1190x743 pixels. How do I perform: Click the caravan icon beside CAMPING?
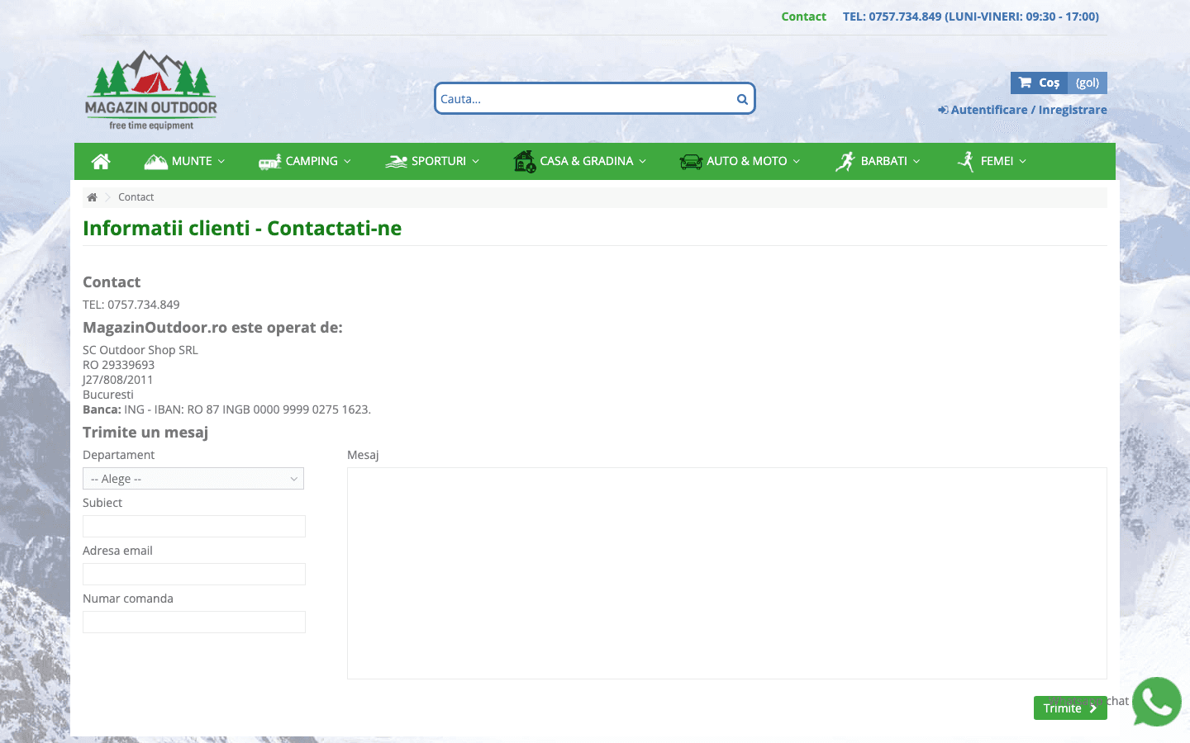coord(269,161)
